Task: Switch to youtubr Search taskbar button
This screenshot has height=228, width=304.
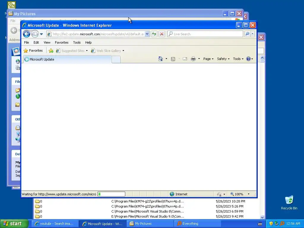Action: coord(54,224)
